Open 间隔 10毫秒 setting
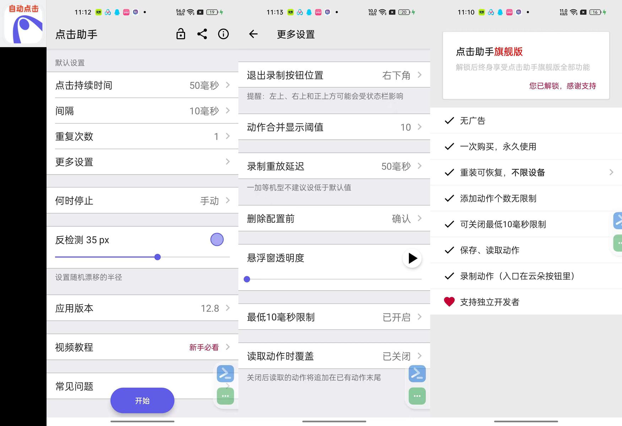622x426 pixels. pos(142,111)
